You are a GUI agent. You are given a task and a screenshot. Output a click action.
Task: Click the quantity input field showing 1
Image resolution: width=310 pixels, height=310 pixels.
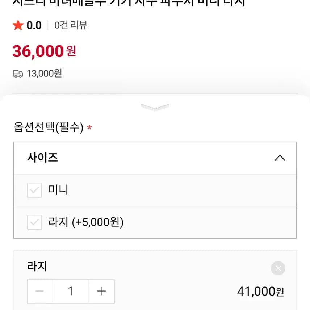coord(71,291)
